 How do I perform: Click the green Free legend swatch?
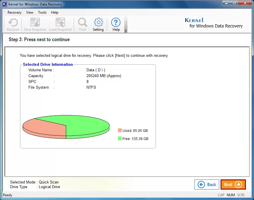point(120,139)
